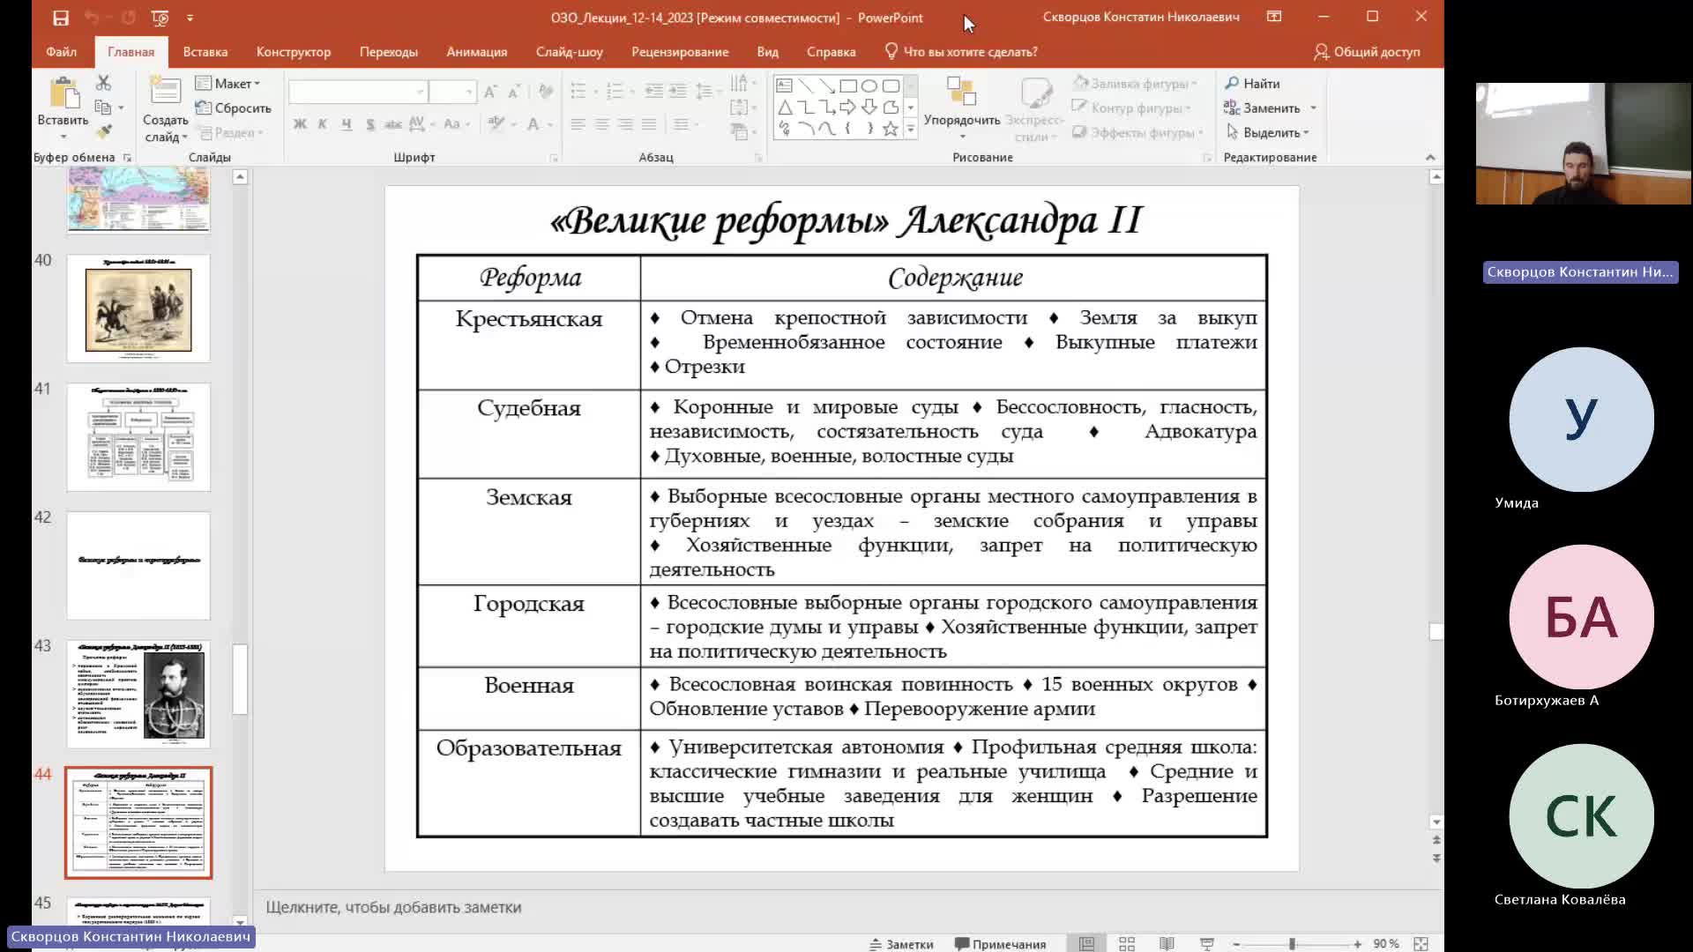Switch to the Переходы tab

coord(389,52)
